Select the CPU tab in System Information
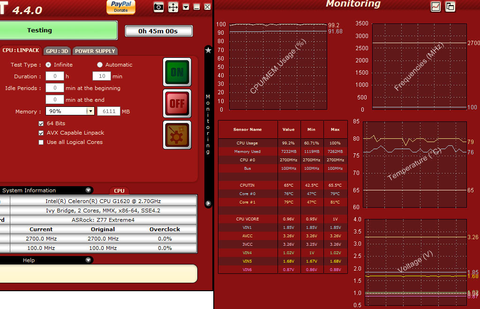The image size is (480, 309). pyautogui.click(x=119, y=191)
